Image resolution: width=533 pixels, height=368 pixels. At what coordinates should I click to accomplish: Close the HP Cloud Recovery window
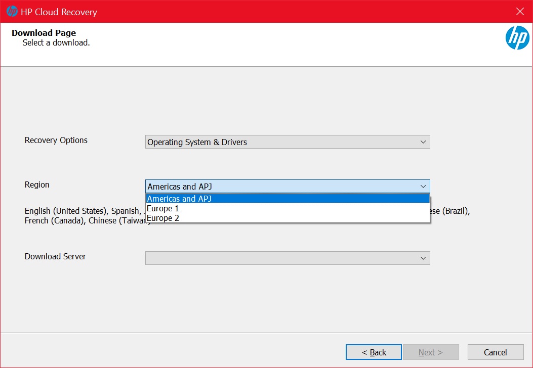coord(520,12)
